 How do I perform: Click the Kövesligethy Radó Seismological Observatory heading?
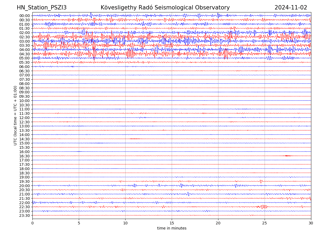click(165, 8)
